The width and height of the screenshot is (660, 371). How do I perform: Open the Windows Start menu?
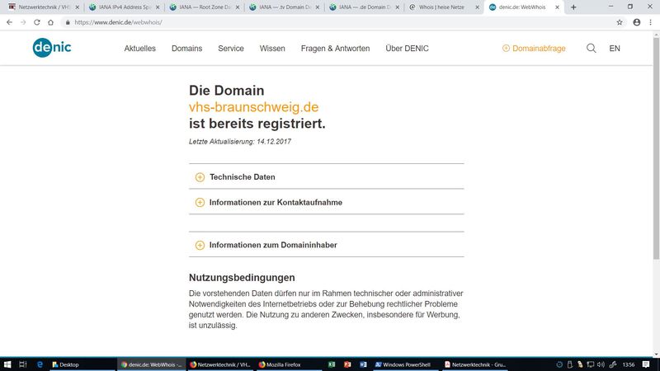(x=7, y=364)
